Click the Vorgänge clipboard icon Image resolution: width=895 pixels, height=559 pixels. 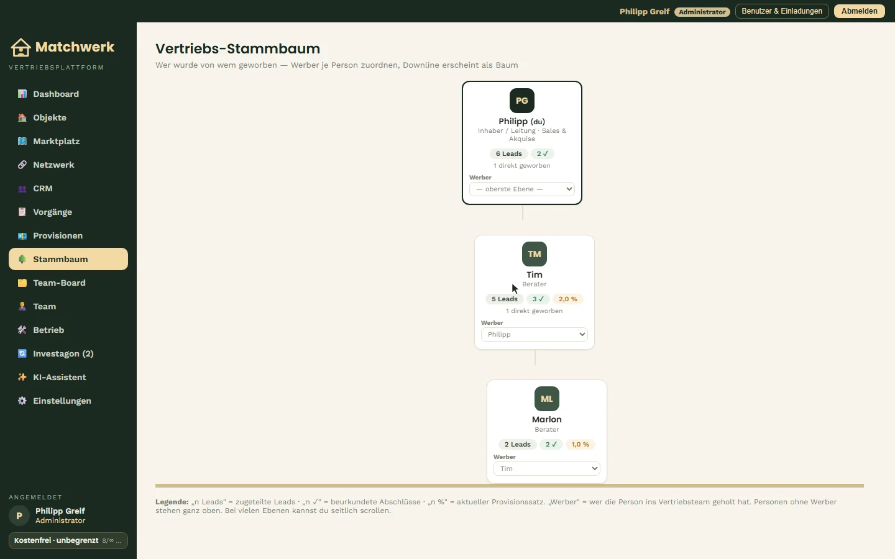[22, 212]
